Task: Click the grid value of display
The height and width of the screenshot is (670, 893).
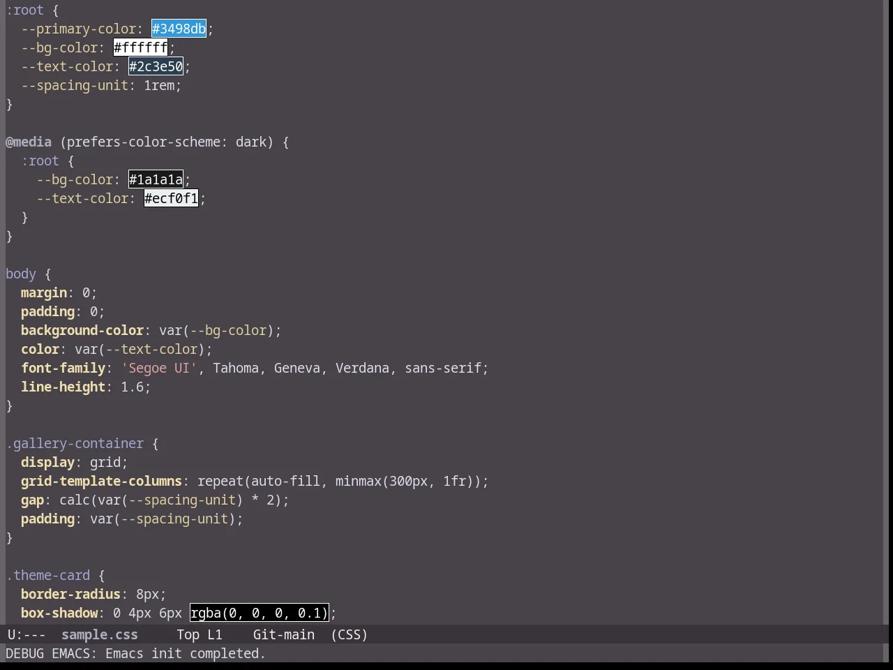Action: 105,462
